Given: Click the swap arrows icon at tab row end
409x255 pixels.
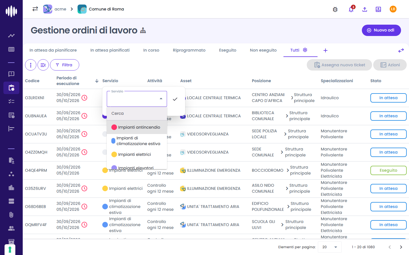Looking at the screenshot, I should (401, 50).
